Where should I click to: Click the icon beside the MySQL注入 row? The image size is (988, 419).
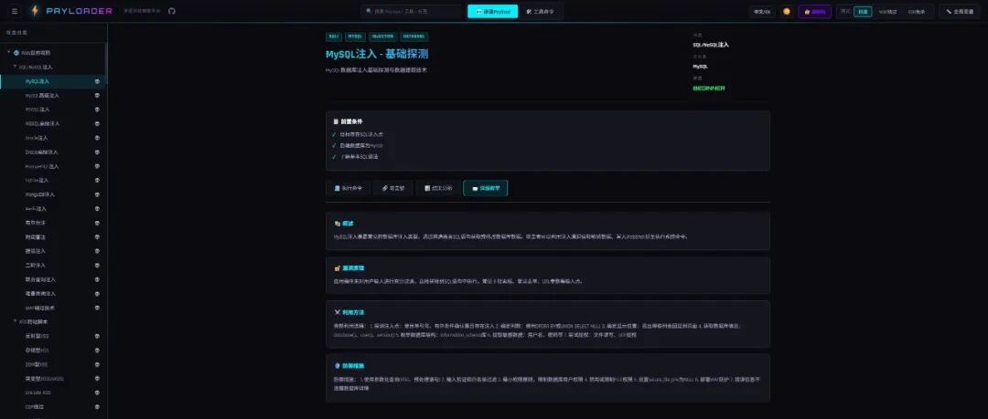[97, 82]
